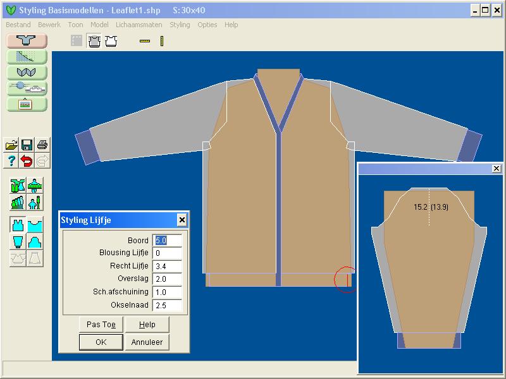The image size is (506, 379).
Task: Open the garment styling sweater module
Action: pyautogui.click(x=27, y=40)
